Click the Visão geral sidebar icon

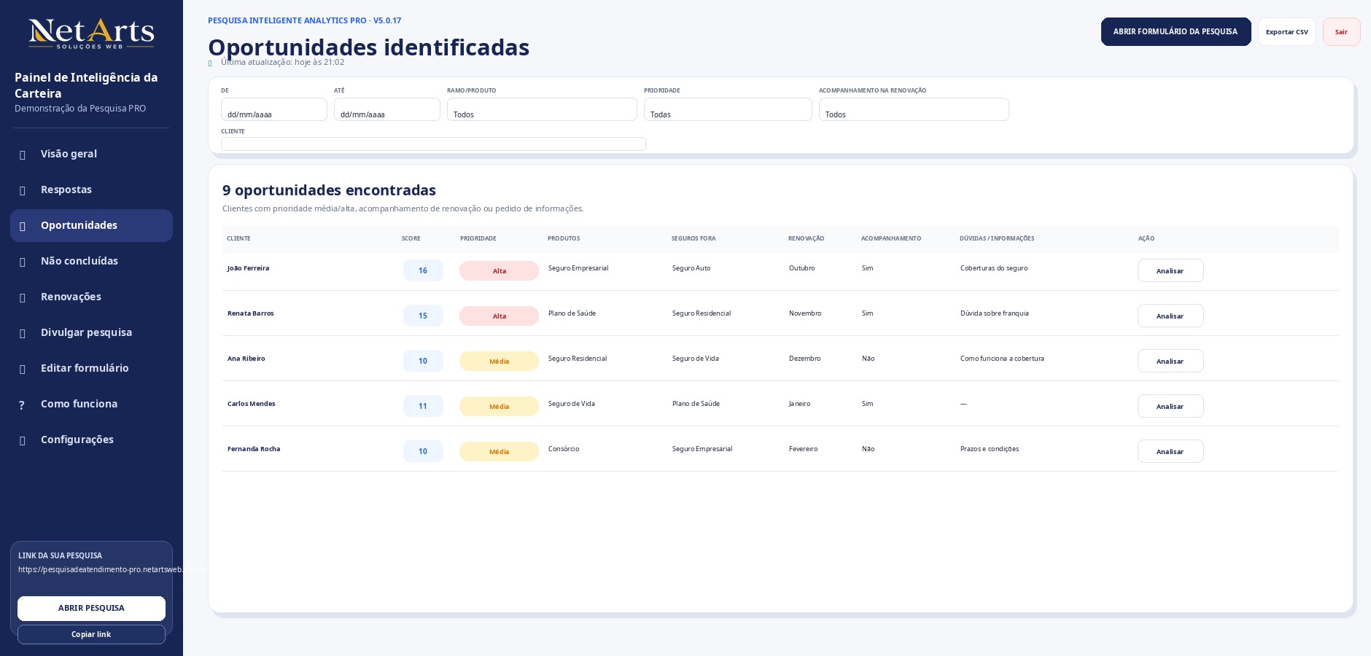point(23,155)
